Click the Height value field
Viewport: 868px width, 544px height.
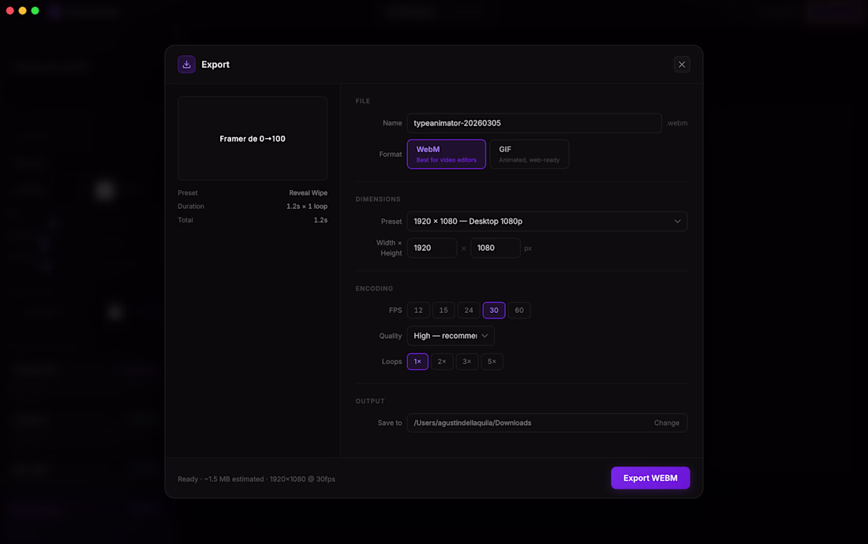coord(495,248)
